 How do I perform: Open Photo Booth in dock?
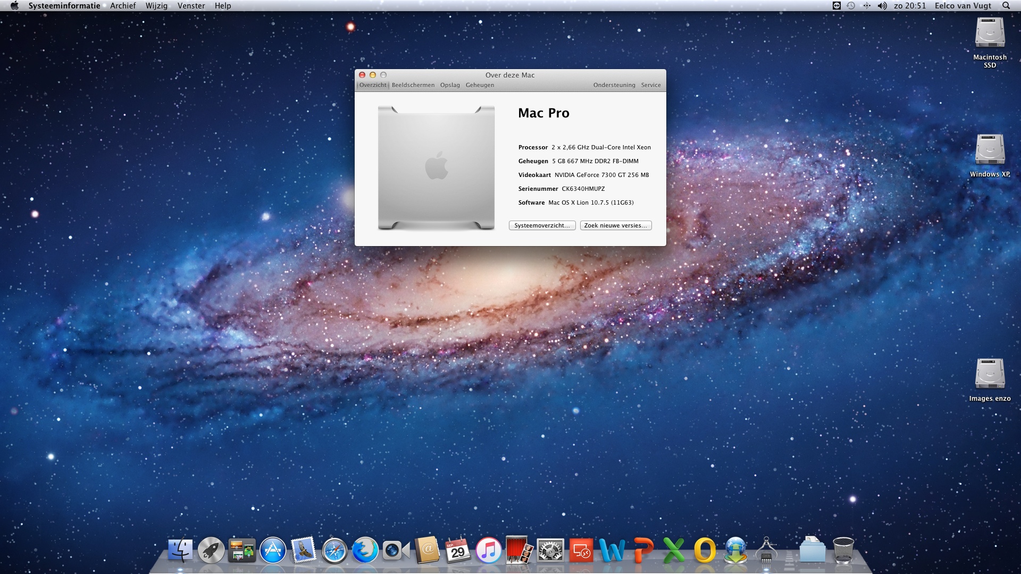point(519,550)
